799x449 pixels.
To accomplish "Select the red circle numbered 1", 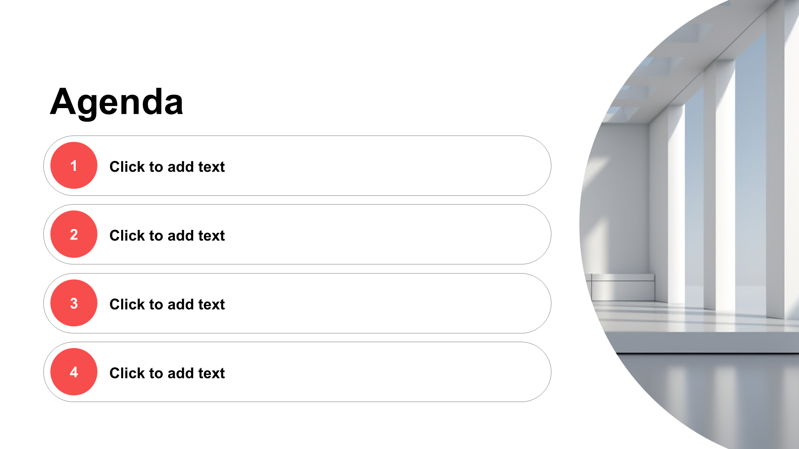I will [74, 165].
